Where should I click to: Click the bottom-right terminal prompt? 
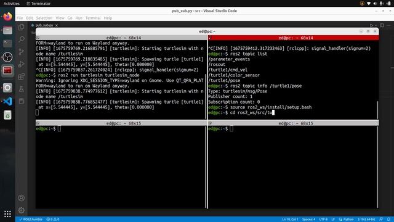pos(220,129)
